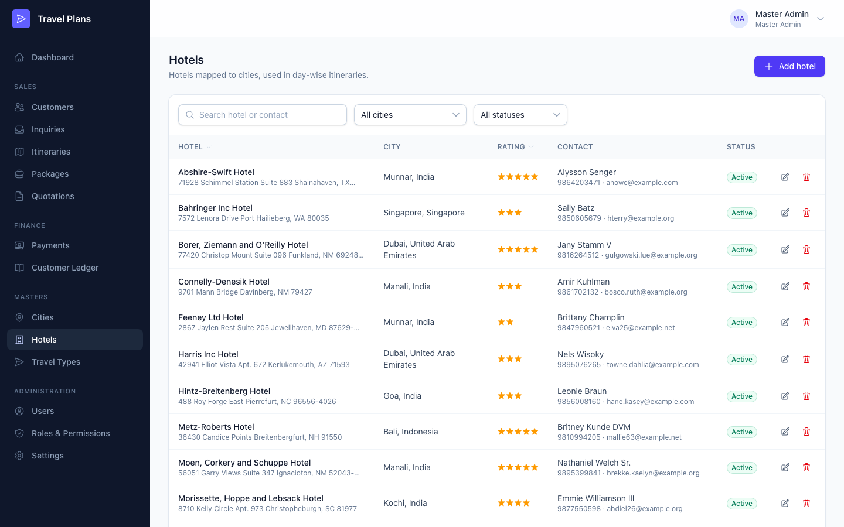
Task: Open the All cities filter dropdown
Action: [x=410, y=115]
